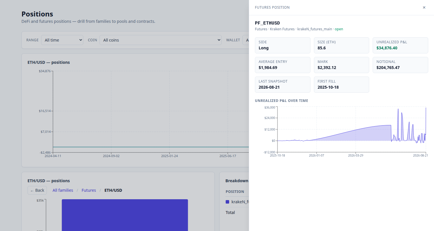The image size is (434, 231).
Task: Go back with the Back button
Action: coord(37,190)
